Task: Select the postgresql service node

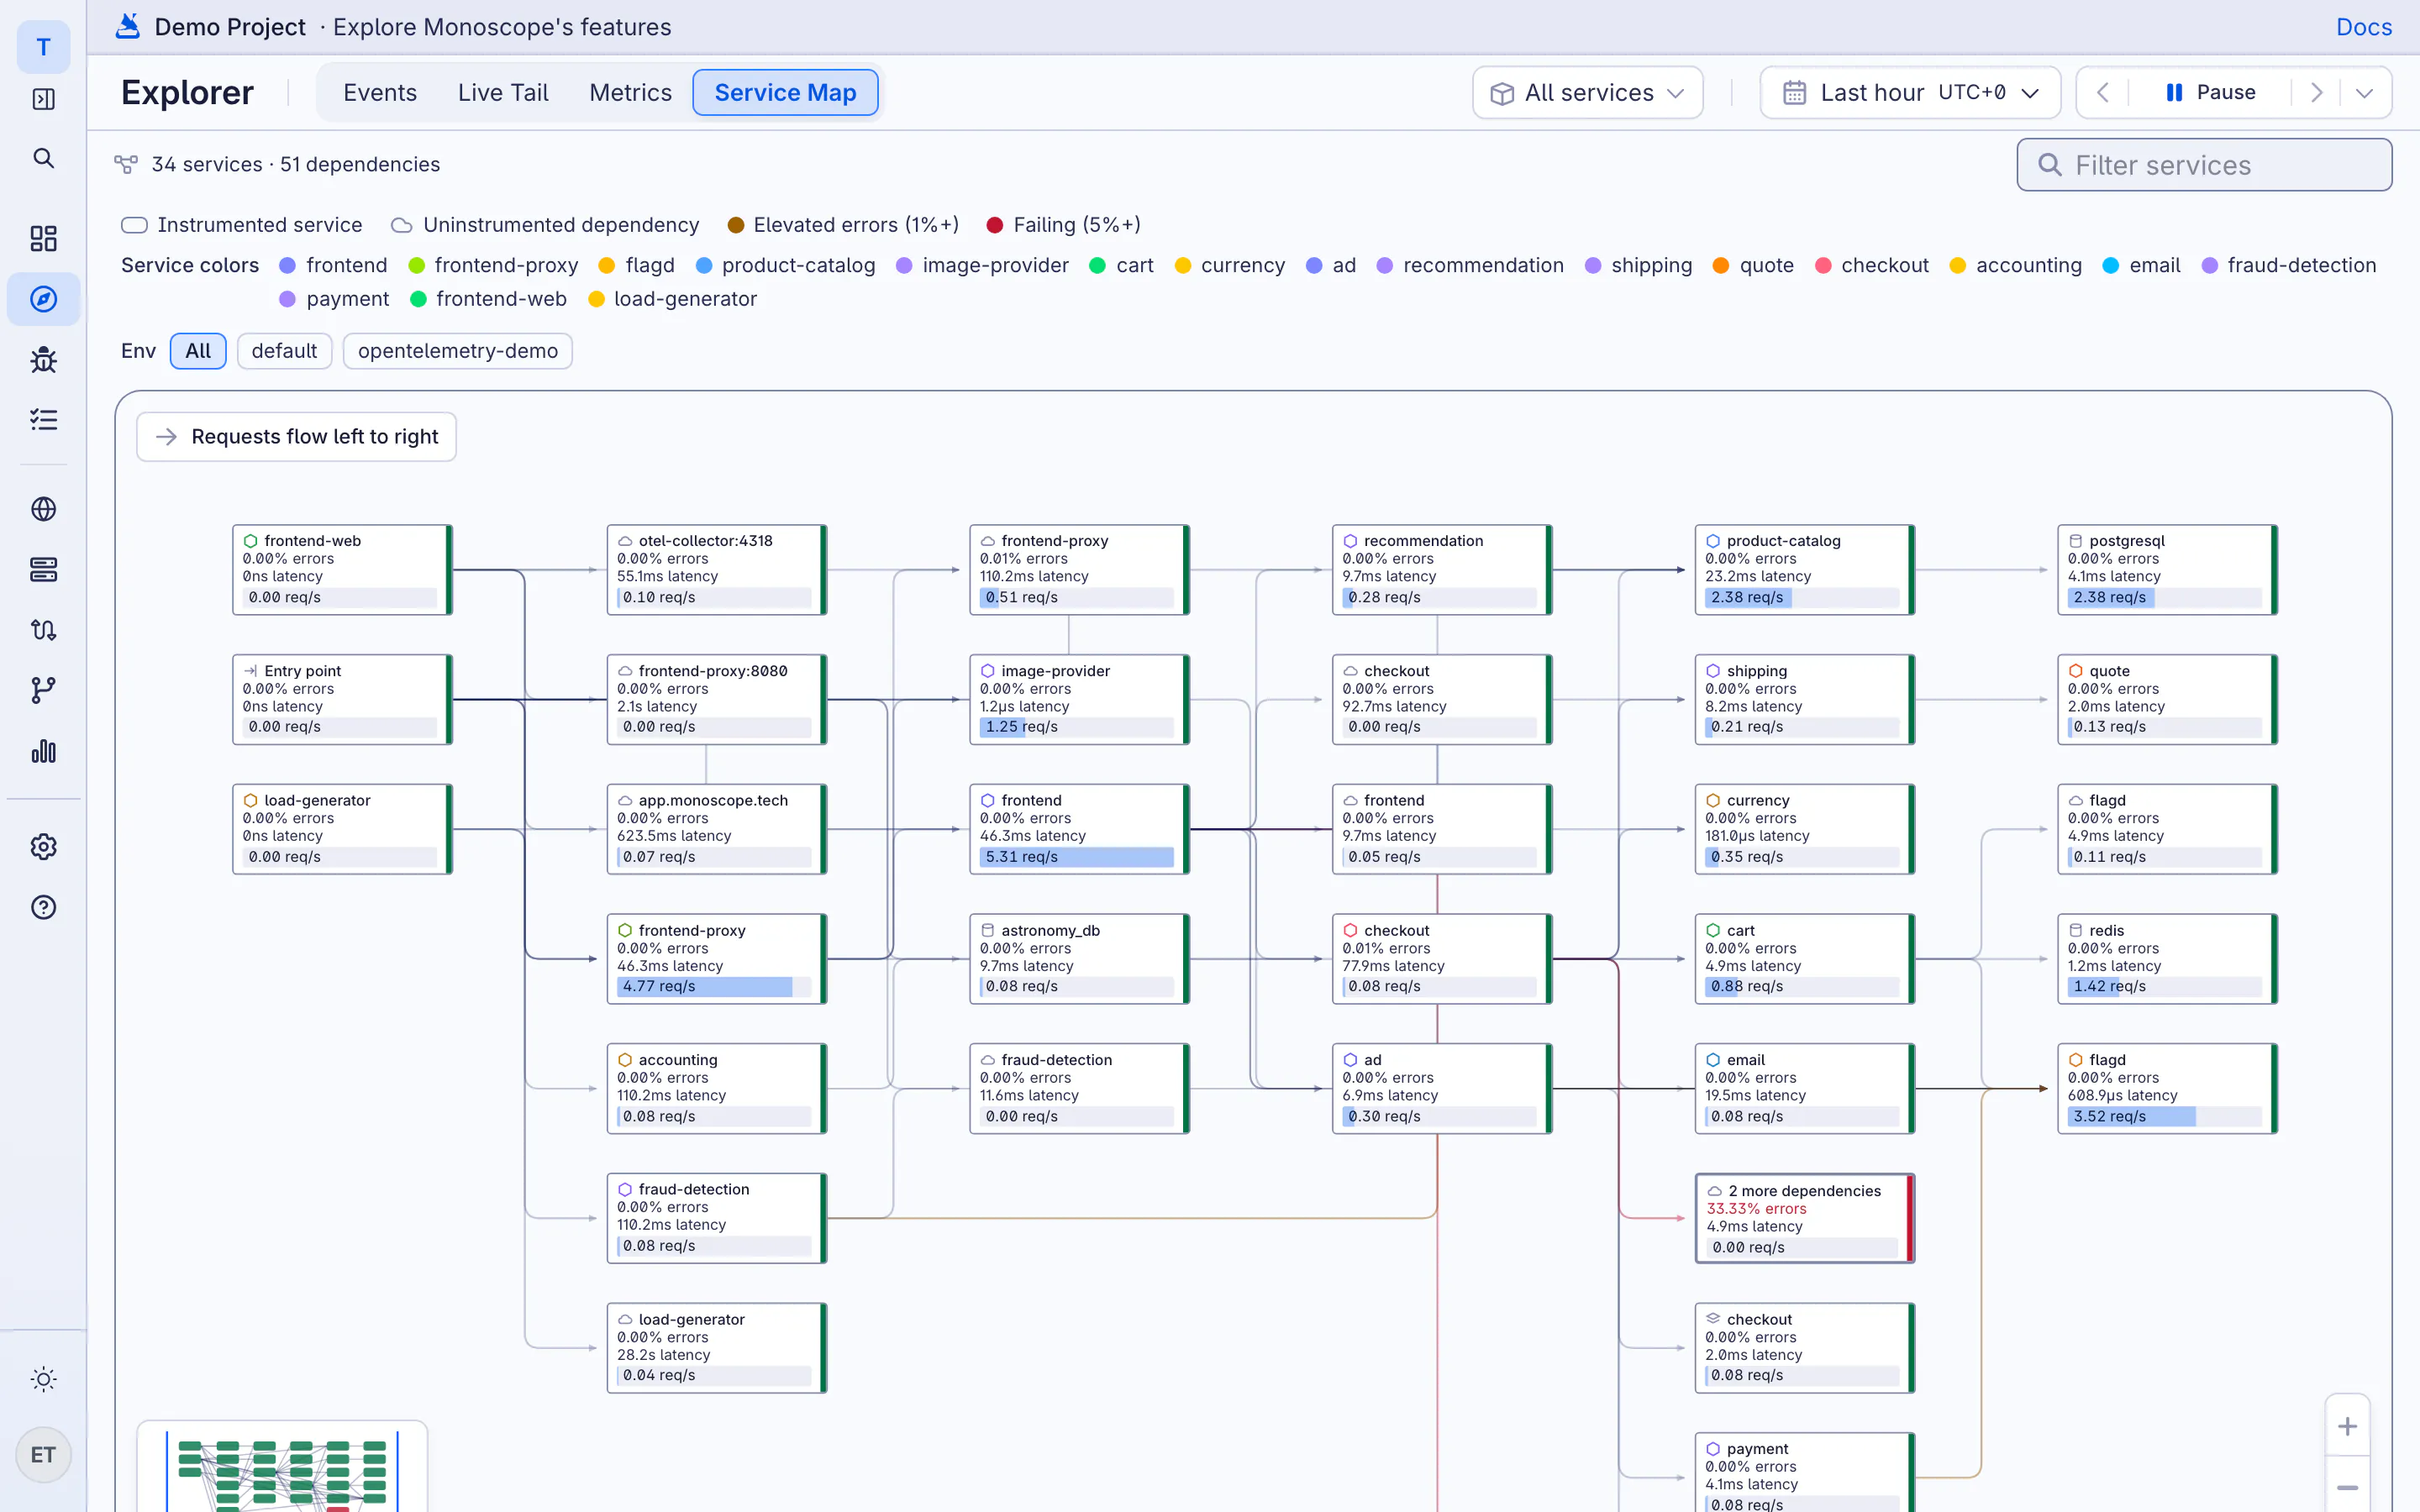Action: pyautogui.click(x=2167, y=569)
